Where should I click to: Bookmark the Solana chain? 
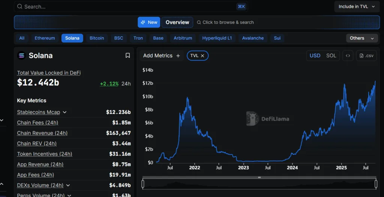point(127,56)
